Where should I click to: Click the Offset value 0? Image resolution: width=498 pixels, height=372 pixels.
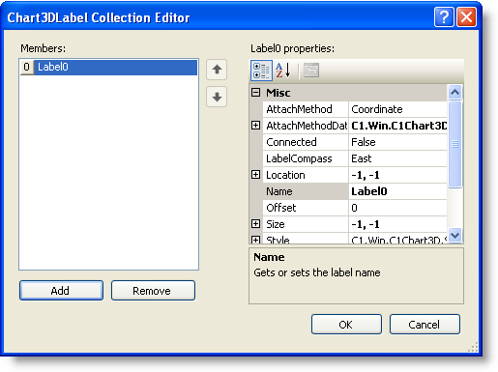pos(397,208)
